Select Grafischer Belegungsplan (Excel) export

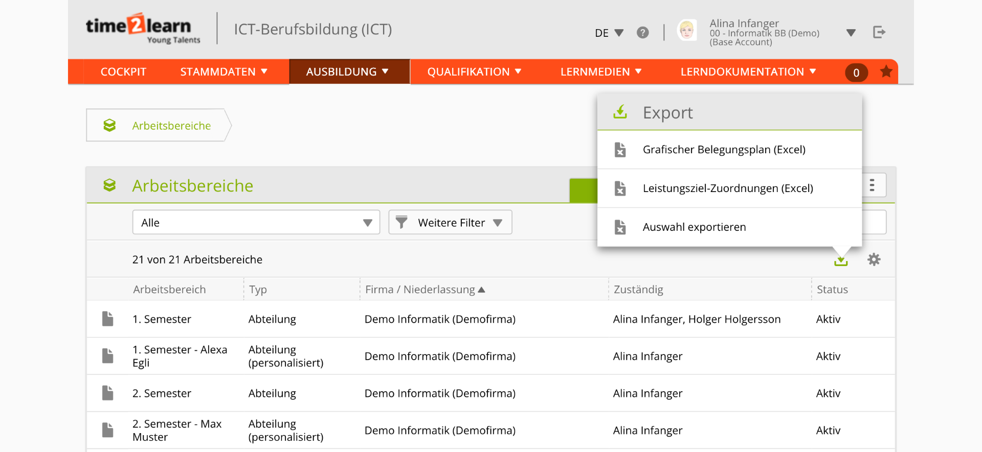click(x=724, y=150)
